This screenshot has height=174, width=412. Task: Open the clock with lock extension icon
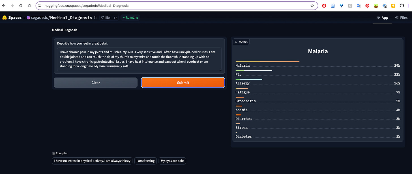pyautogui.click(x=385, y=6)
